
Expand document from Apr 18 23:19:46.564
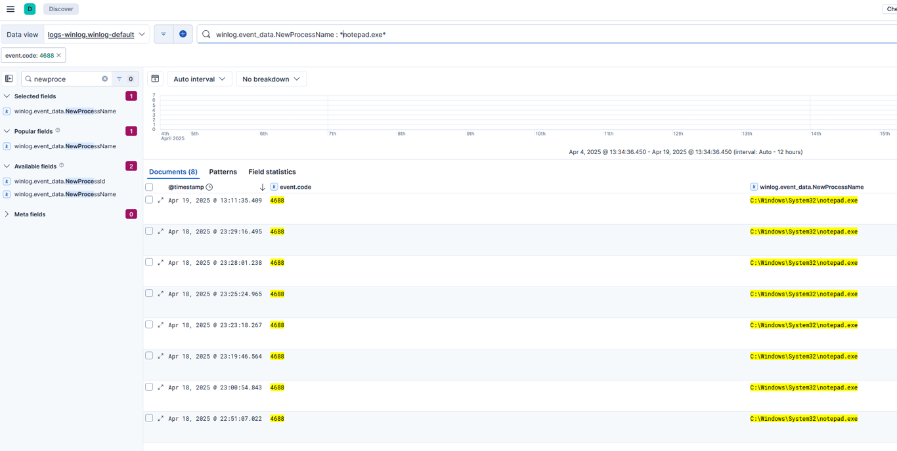[x=160, y=356]
